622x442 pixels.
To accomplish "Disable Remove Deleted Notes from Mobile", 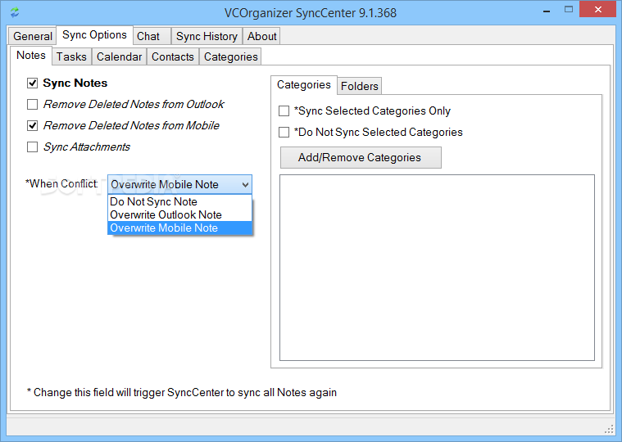I will 32,125.
